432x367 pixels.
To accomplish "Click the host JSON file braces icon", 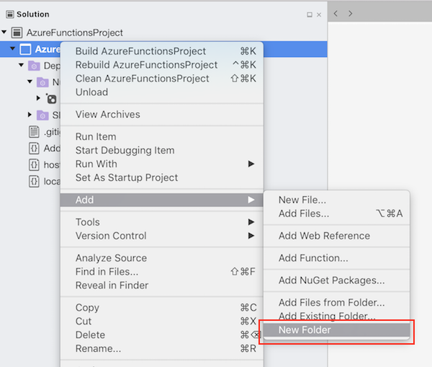I will pyautogui.click(x=33, y=164).
